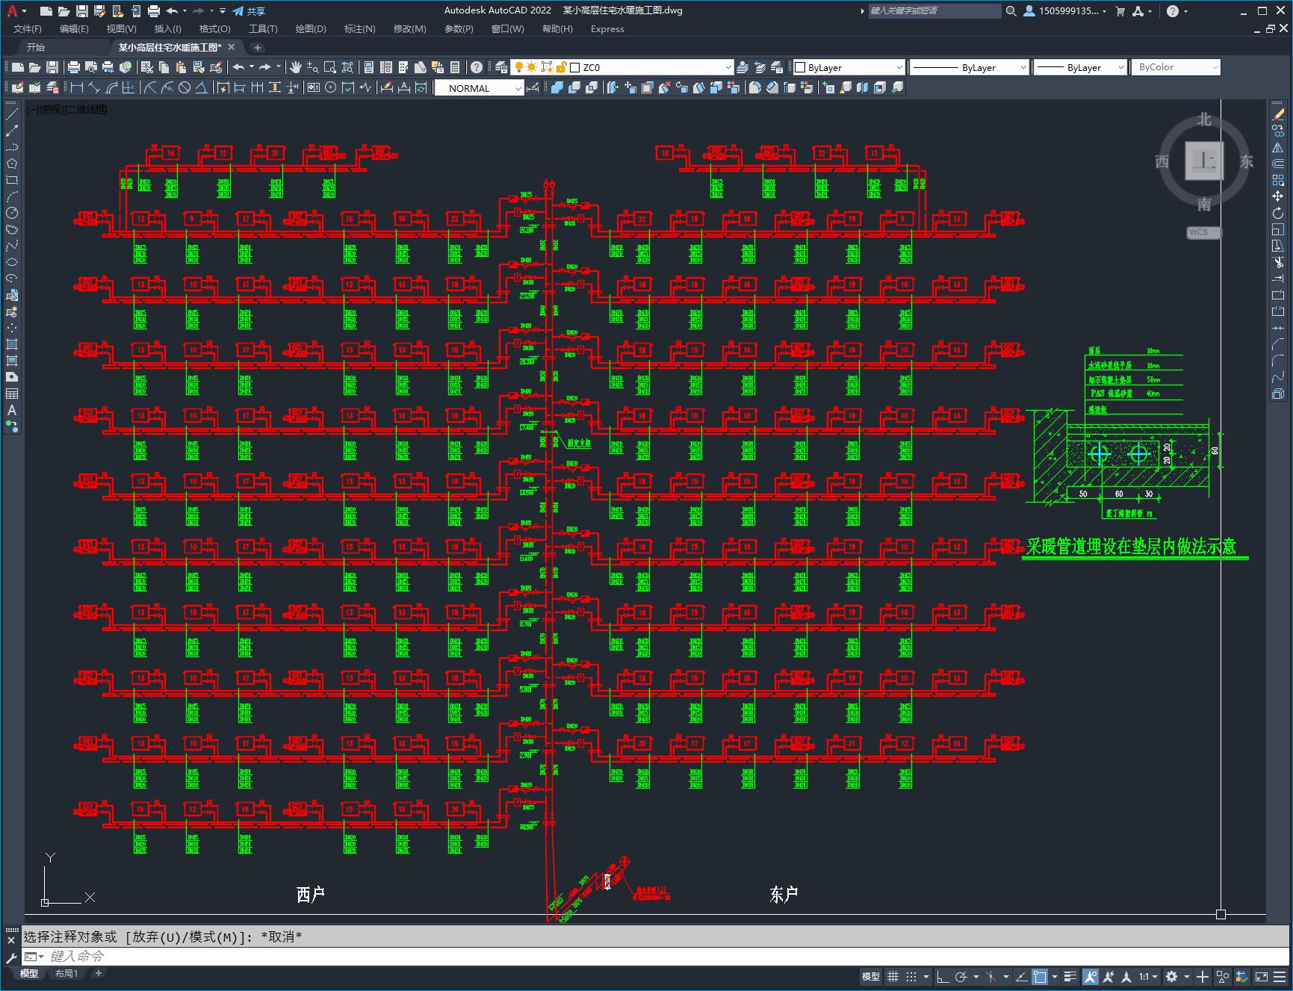Select the Move tool in the modify toolbar

tap(1278, 196)
